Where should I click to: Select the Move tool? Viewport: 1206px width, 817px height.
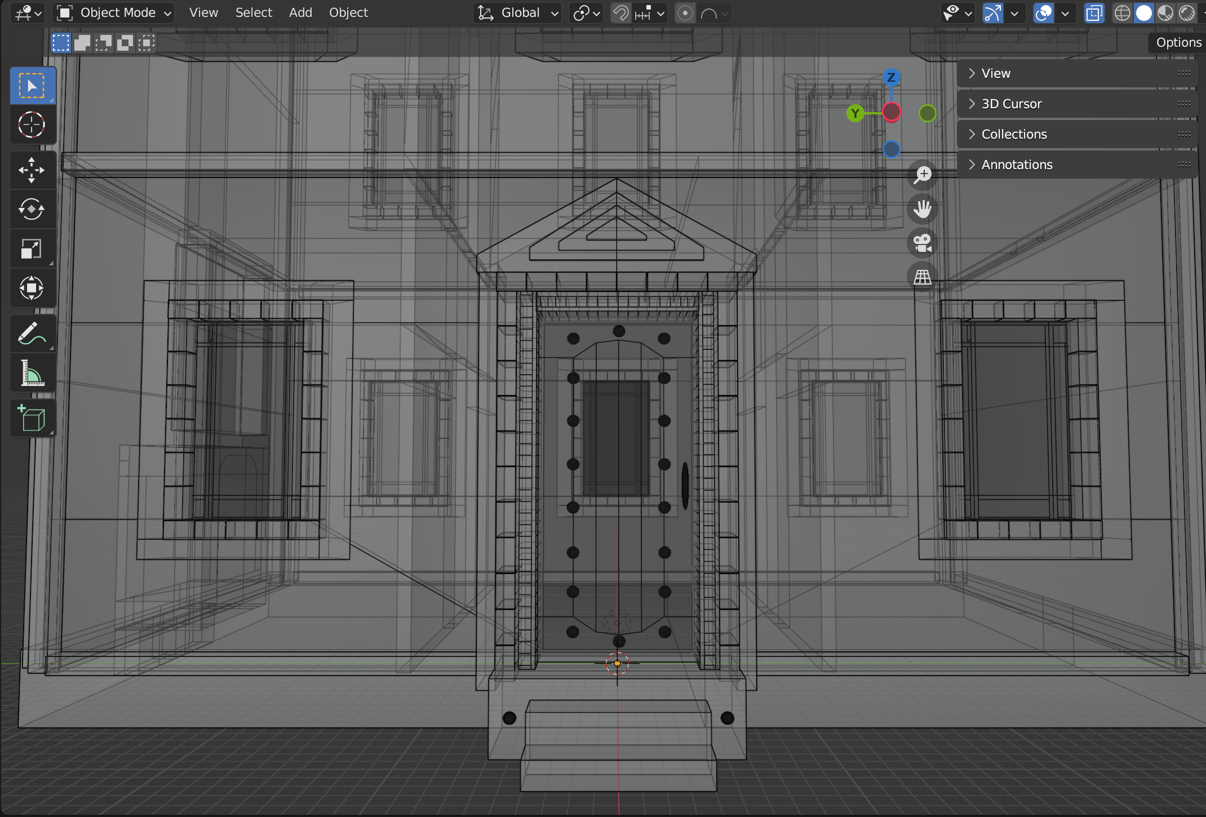point(32,170)
